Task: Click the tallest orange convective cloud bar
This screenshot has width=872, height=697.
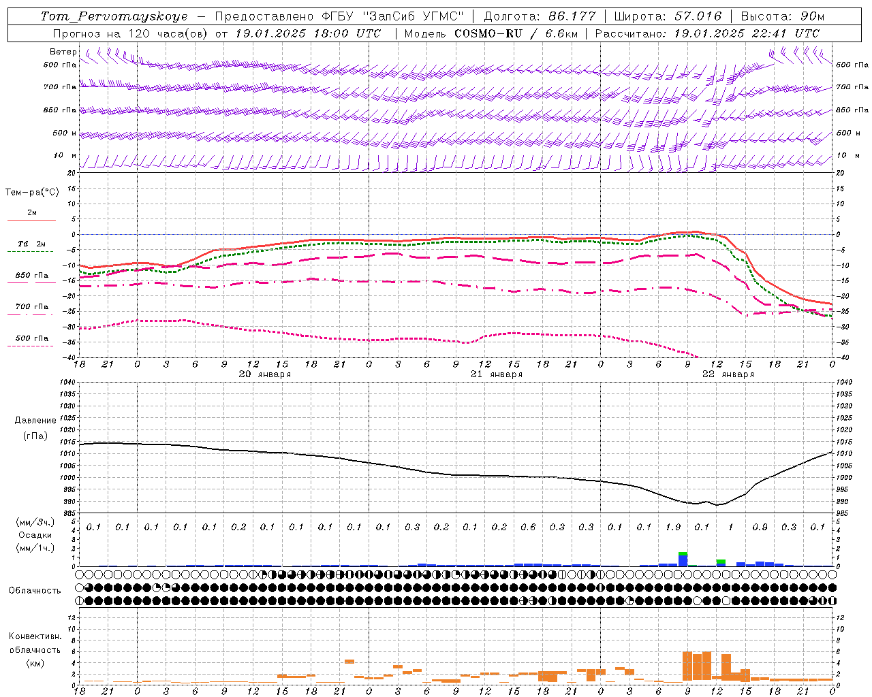Action: (687, 666)
